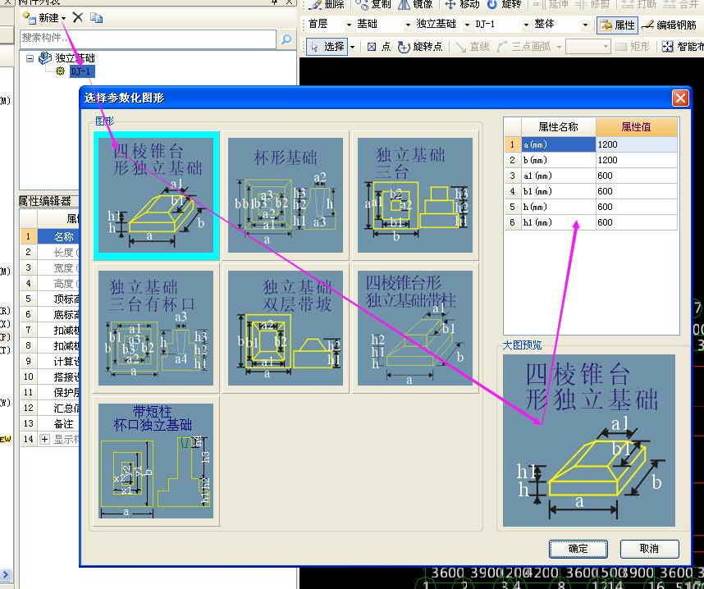704x589 pixels.
Task: Click the 属性名称 column header
Action: [558, 127]
